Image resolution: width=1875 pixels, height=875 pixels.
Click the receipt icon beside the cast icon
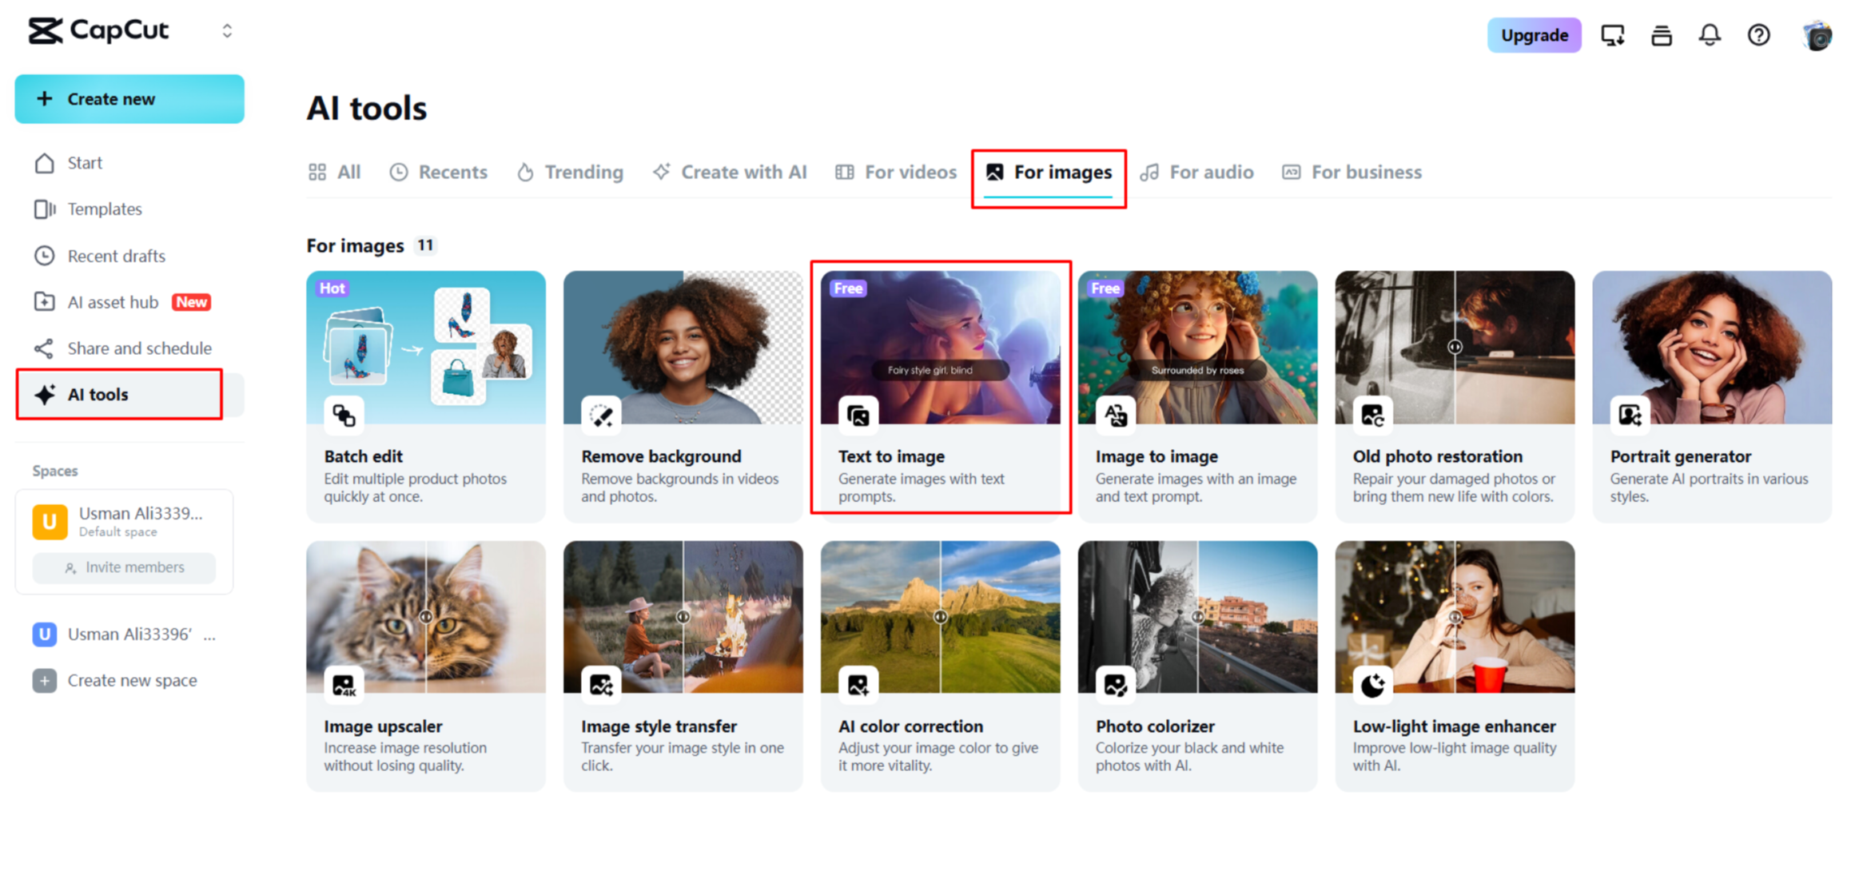pyautogui.click(x=1662, y=35)
